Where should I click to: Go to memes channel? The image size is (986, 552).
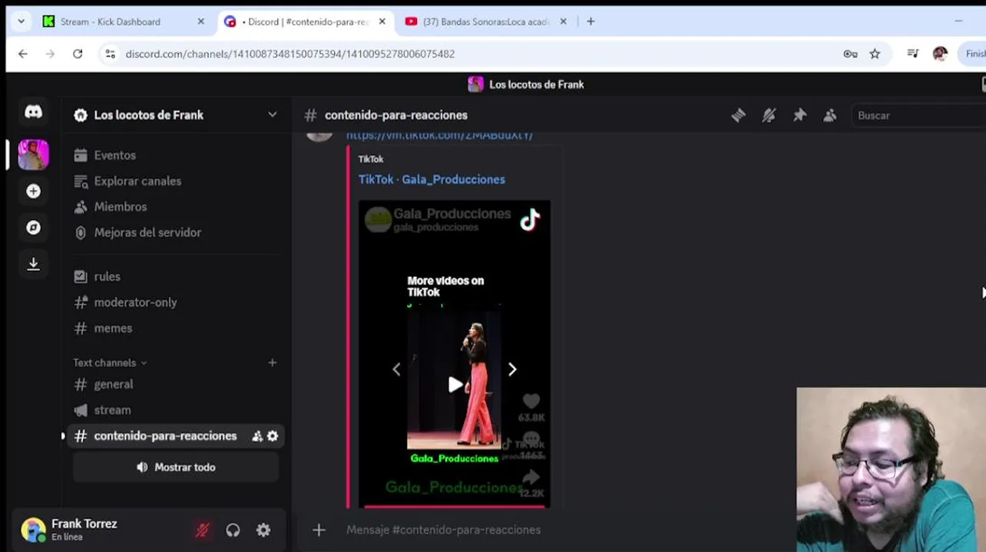click(175, 328)
